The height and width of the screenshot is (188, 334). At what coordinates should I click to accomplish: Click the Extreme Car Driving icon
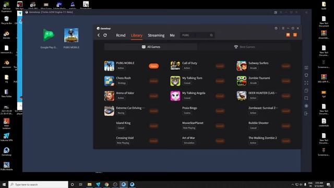109,111
